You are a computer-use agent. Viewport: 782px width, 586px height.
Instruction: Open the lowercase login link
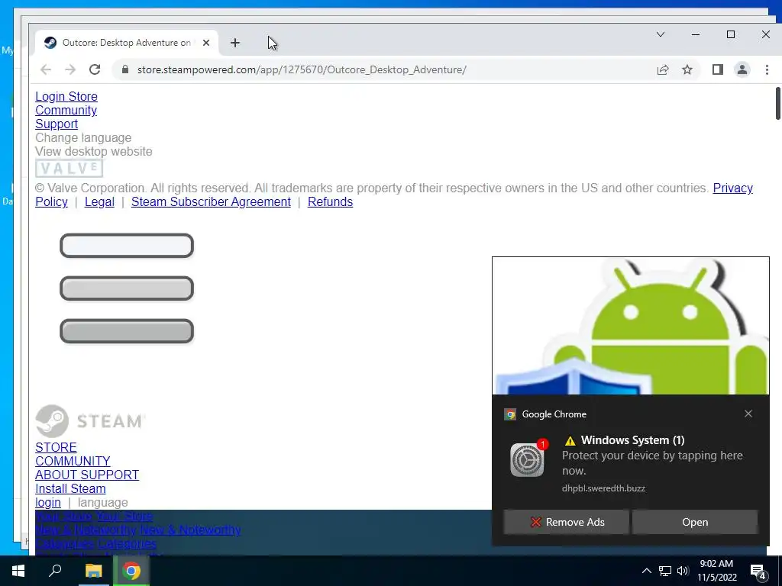tap(48, 502)
